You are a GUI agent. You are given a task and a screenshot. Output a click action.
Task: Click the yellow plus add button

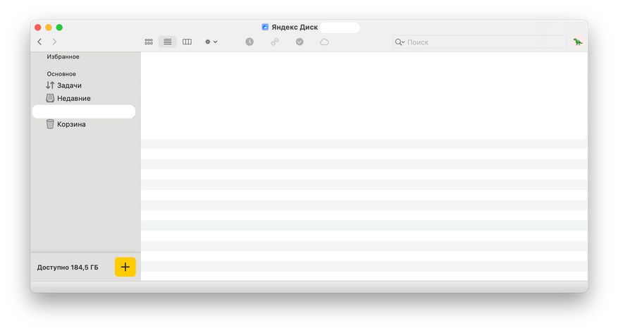coord(125,267)
